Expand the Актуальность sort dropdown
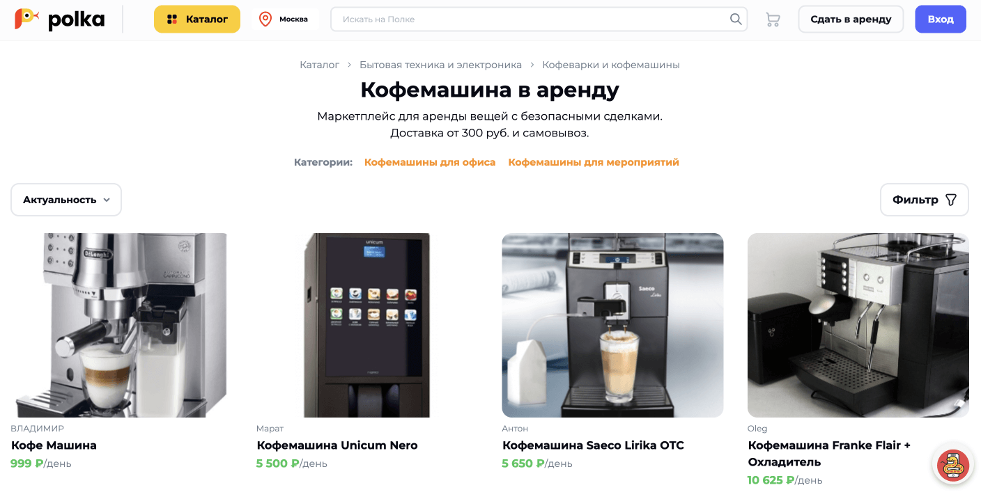Viewport: 981px width, 492px height. click(66, 200)
